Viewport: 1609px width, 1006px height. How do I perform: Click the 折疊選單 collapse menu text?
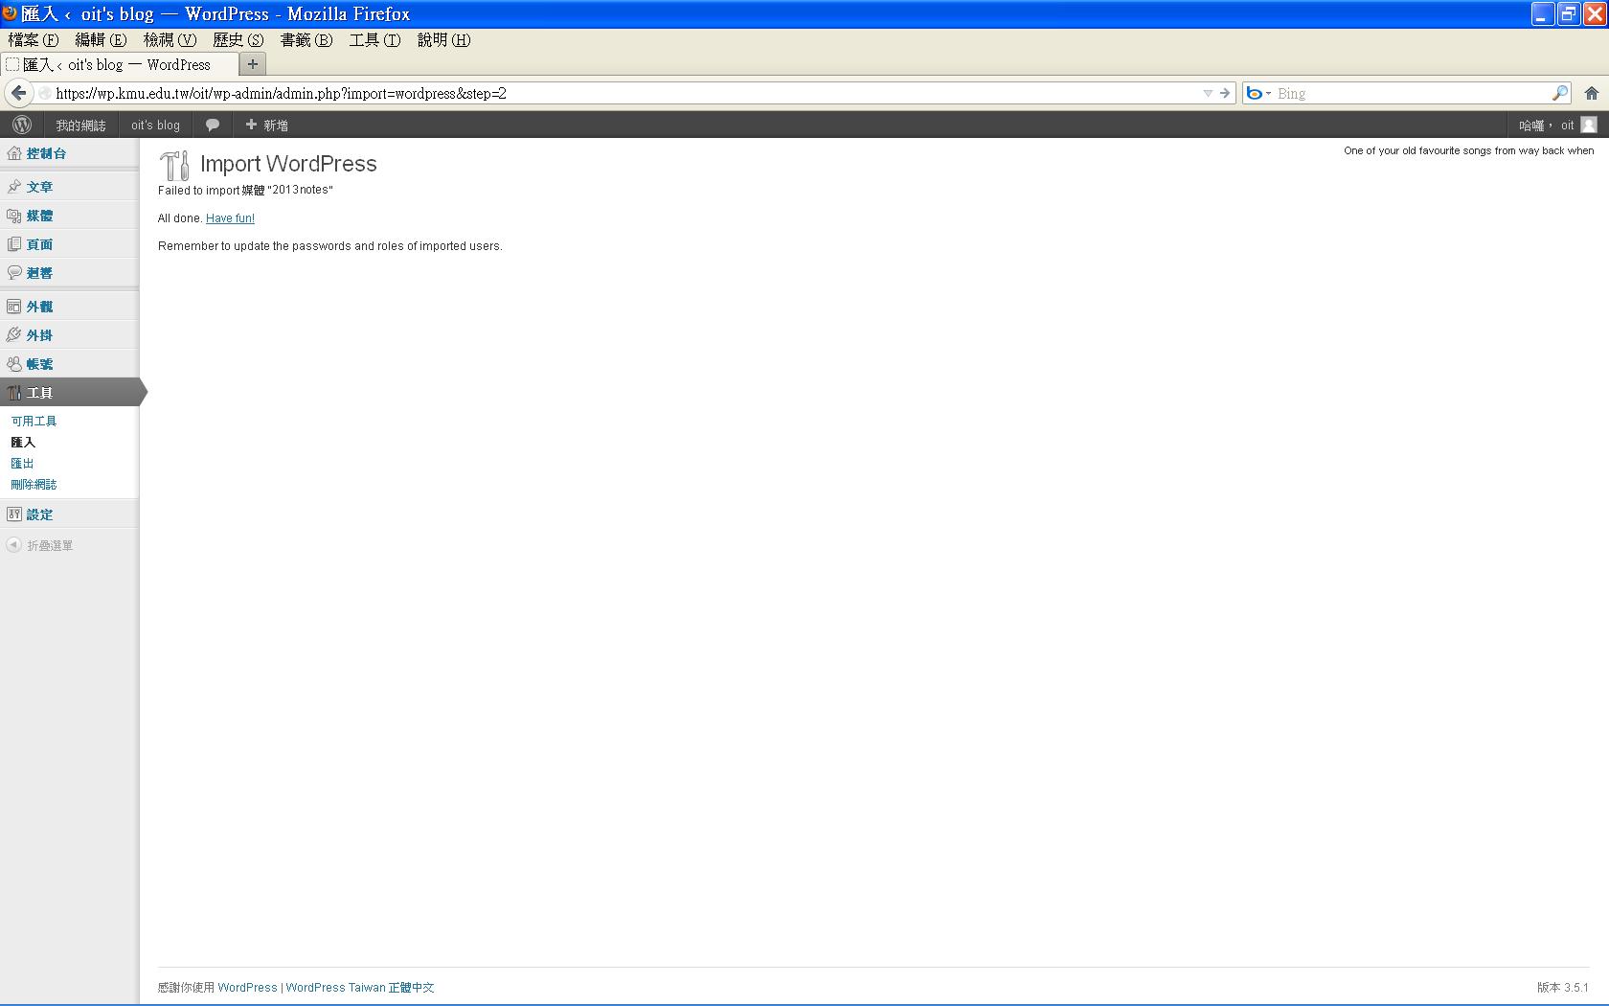pos(50,546)
